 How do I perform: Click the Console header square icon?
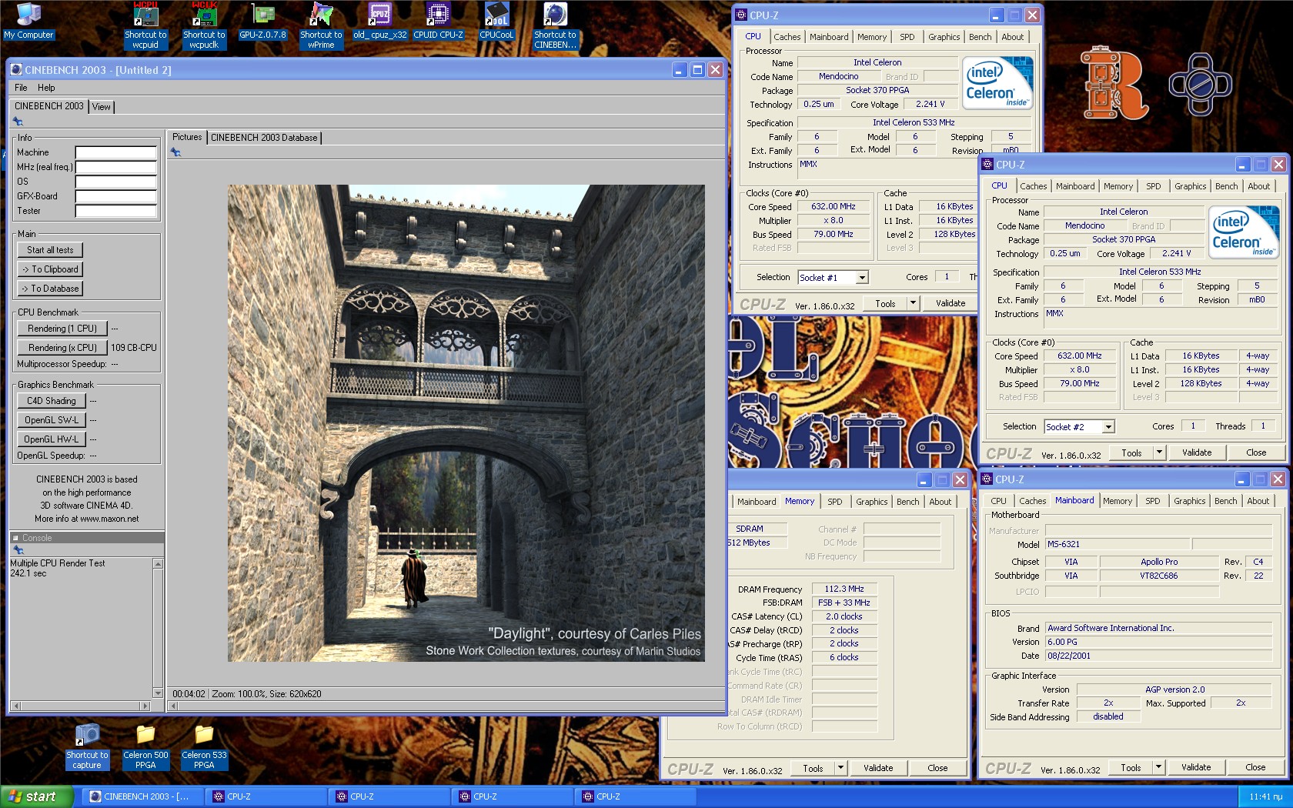15,538
